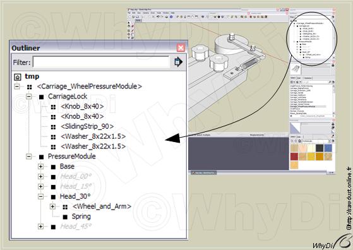The width and height of the screenshot is (353, 250).
Task: Click the Wheel_and_Arm component icon
Action: [x=65, y=207]
